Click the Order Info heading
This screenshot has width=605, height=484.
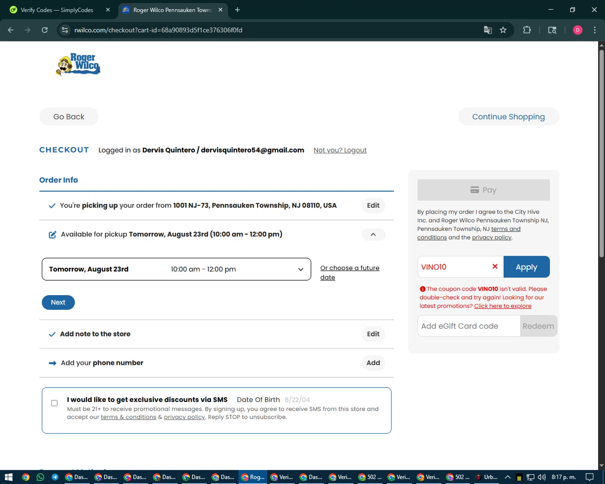(58, 180)
